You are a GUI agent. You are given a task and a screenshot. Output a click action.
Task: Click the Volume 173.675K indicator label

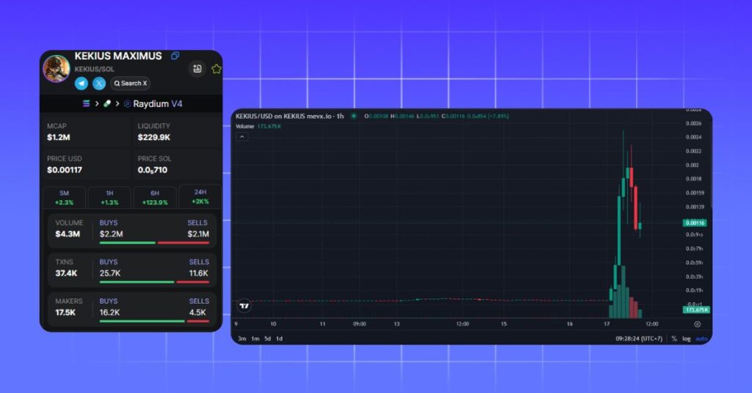click(258, 126)
